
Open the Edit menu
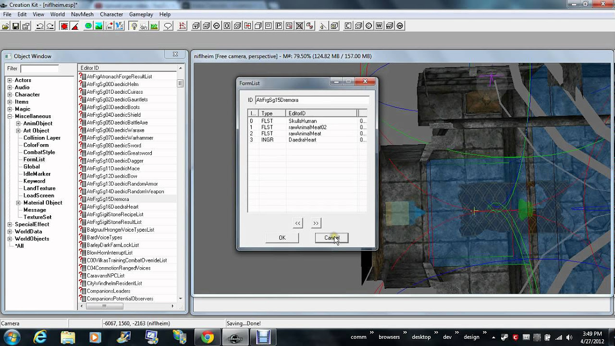point(22,14)
